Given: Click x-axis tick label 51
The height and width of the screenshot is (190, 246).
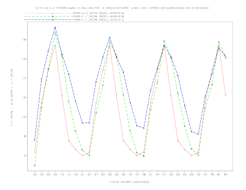Looking at the screenshot, I should (151, 174).
